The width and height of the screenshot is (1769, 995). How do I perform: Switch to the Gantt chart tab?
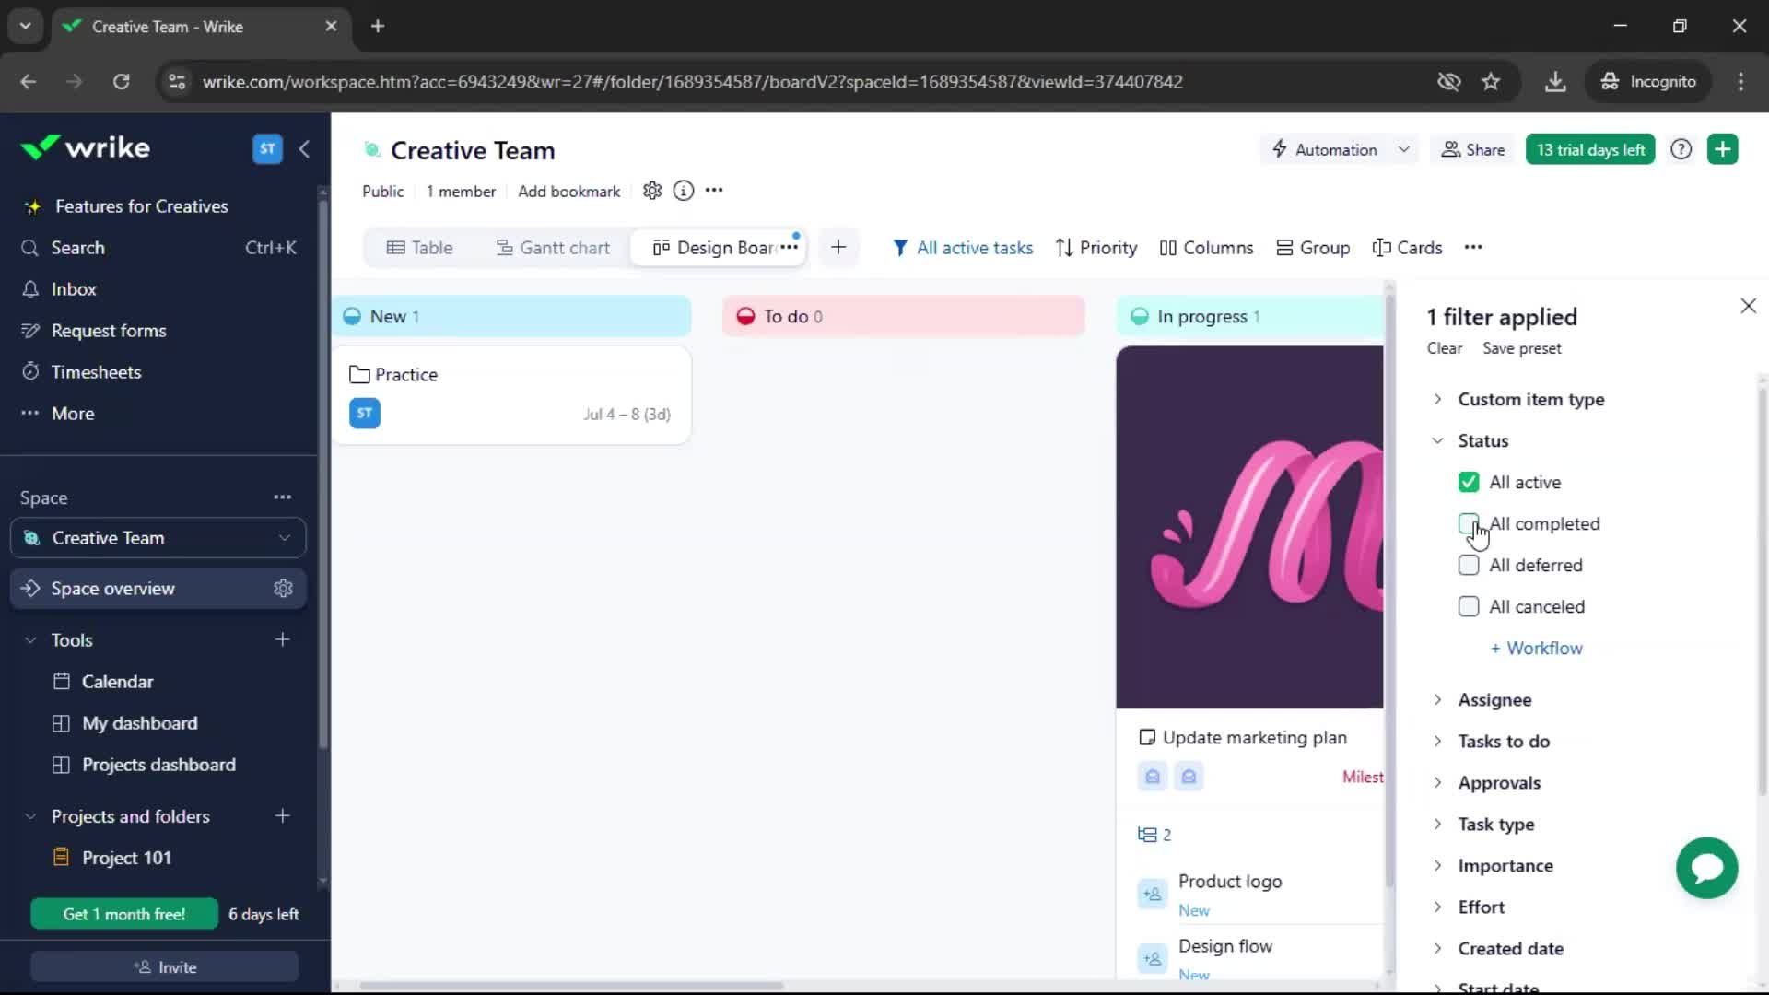[x=554, y=248]
